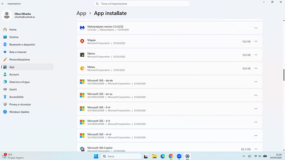Click the Microsoft 365 en-us logo icon
Screen dimensions: 285x160
point(82,95)
